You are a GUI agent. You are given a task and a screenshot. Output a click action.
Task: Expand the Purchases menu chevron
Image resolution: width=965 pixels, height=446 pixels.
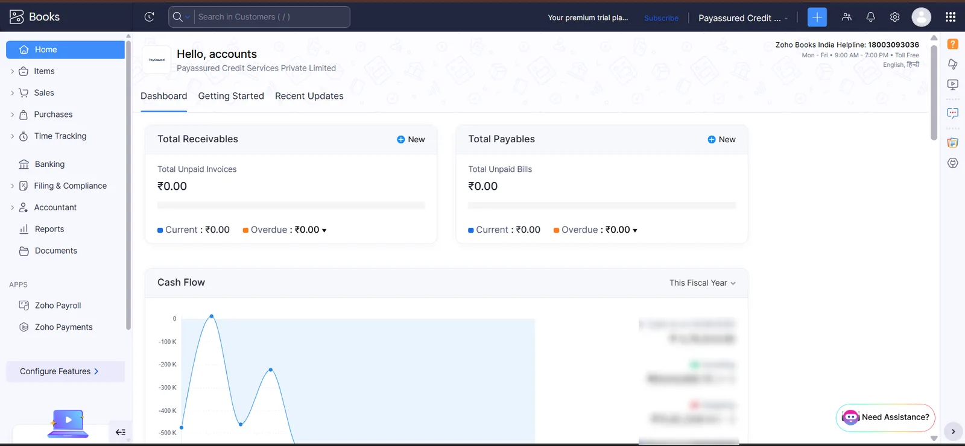(12, 115)
